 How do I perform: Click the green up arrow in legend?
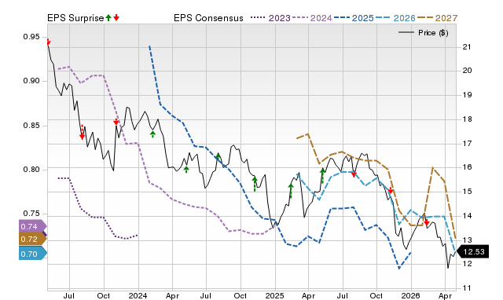click(108, 17)
